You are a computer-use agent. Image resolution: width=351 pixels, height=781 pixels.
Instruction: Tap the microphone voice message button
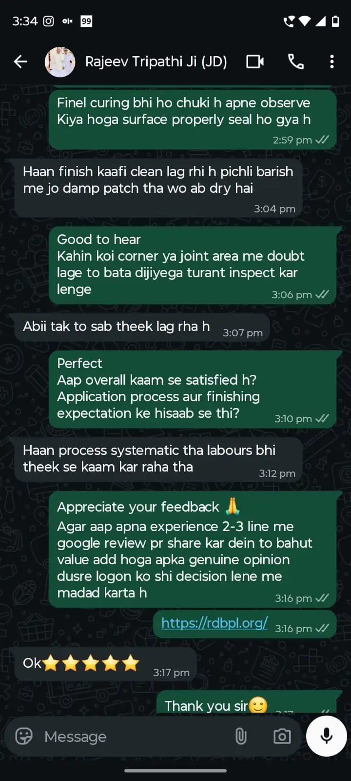(x=327, y=736)
